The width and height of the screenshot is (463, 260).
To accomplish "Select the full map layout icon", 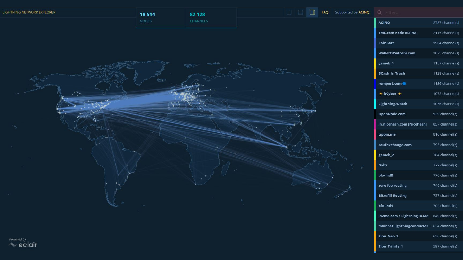I will tap(289, 12).
